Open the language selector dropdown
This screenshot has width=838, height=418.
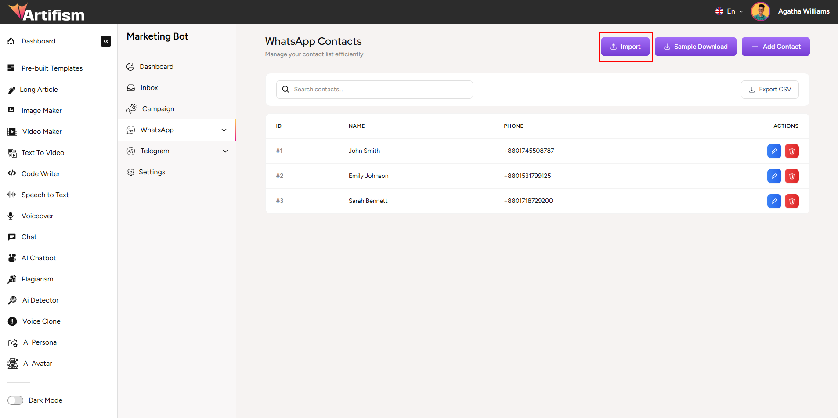(x=729, y=11)
